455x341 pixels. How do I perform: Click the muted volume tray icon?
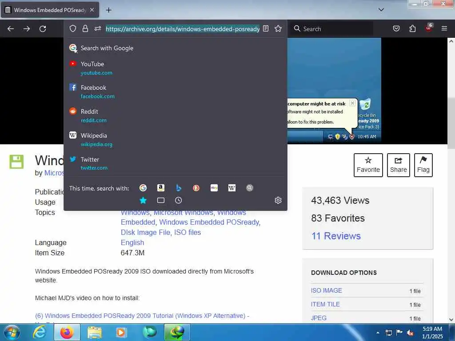410,333
